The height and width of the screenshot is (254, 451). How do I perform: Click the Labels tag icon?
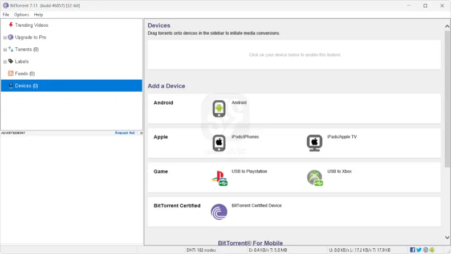(x=11, y=61)
